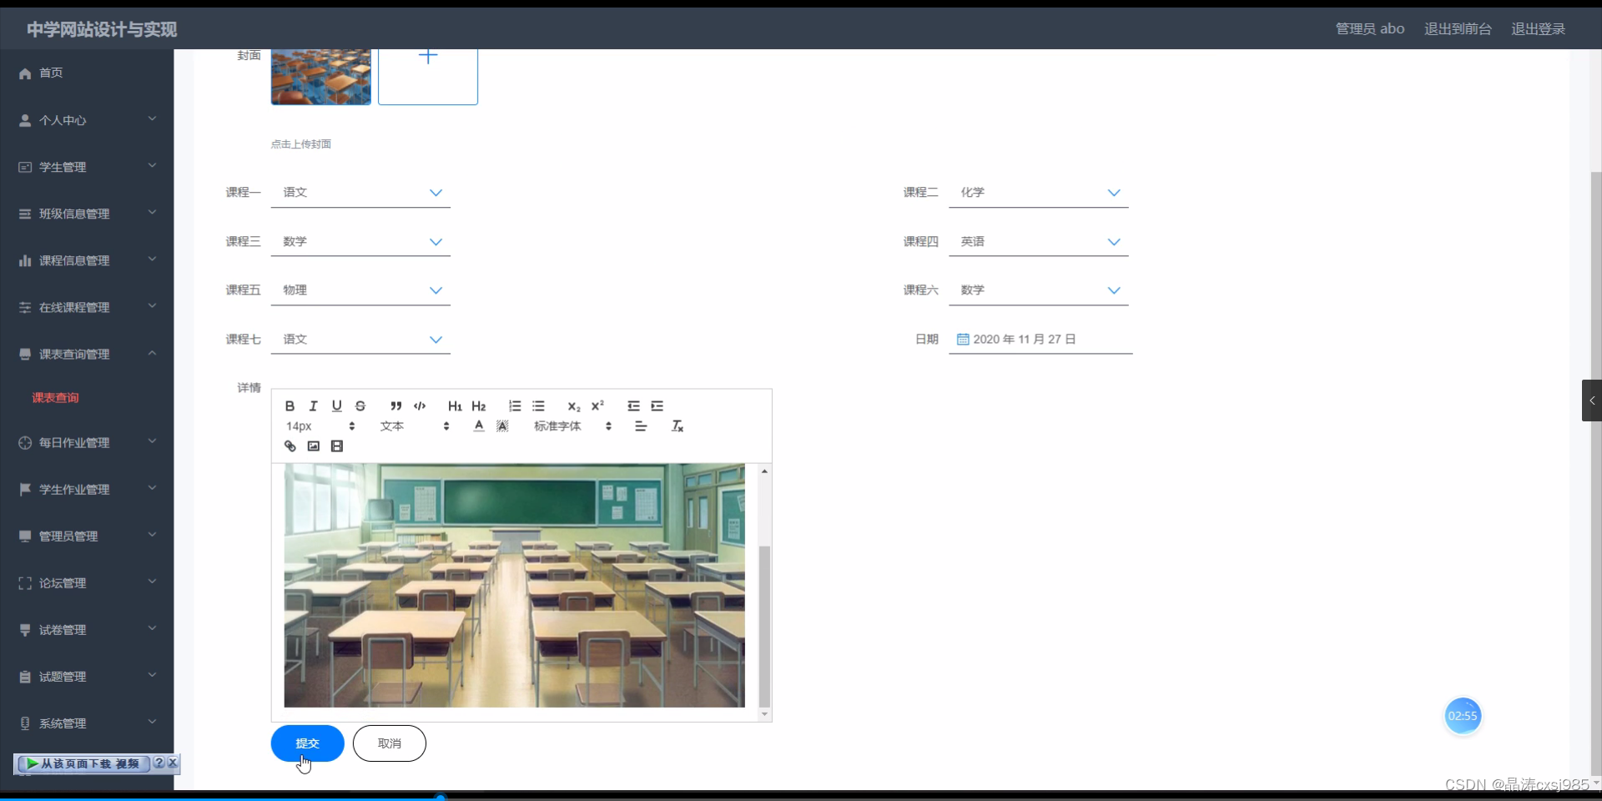The image size is (1602, 801).
Task: Insert a code block via the code icon
Action: click(x=420, y=406)
